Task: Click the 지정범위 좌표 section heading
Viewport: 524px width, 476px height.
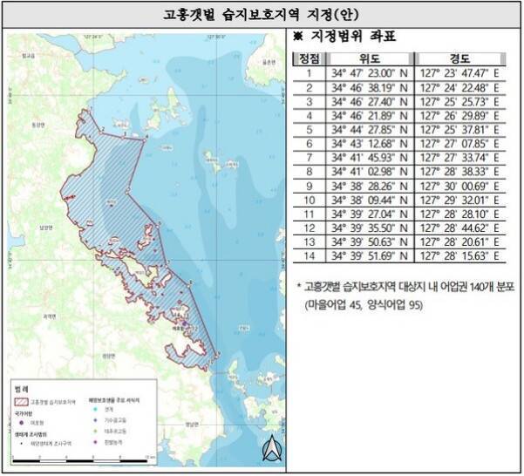Action: coord(347,37)
